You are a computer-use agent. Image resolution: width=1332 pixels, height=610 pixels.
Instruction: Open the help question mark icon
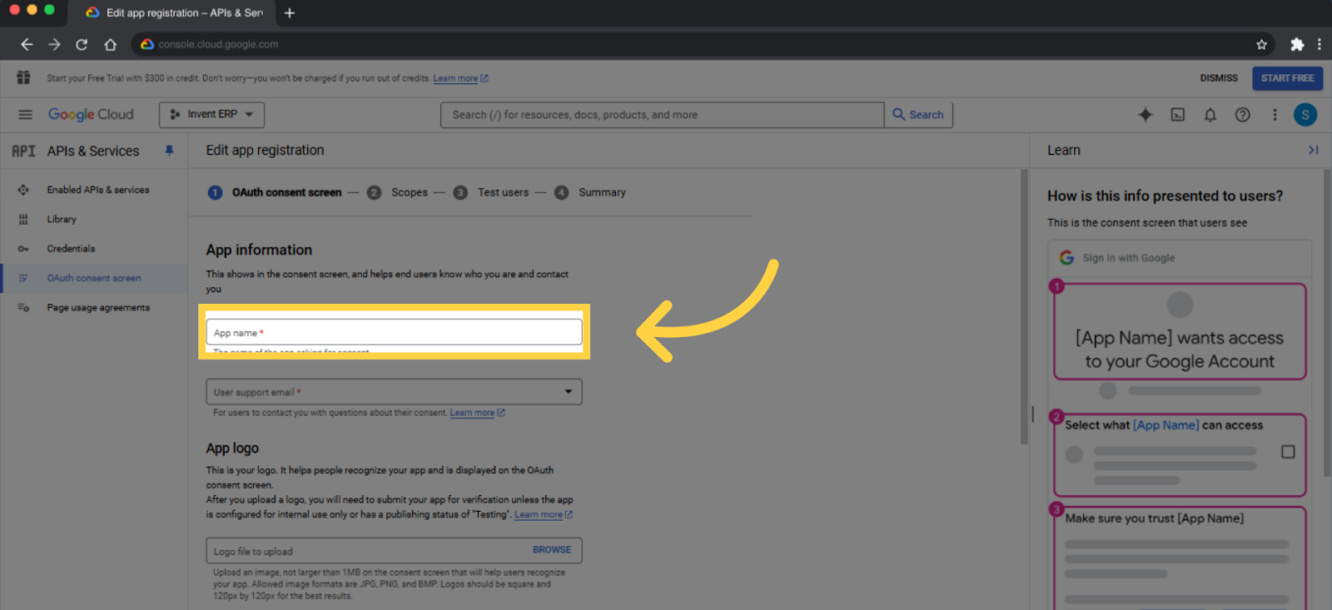(1242, 115)
